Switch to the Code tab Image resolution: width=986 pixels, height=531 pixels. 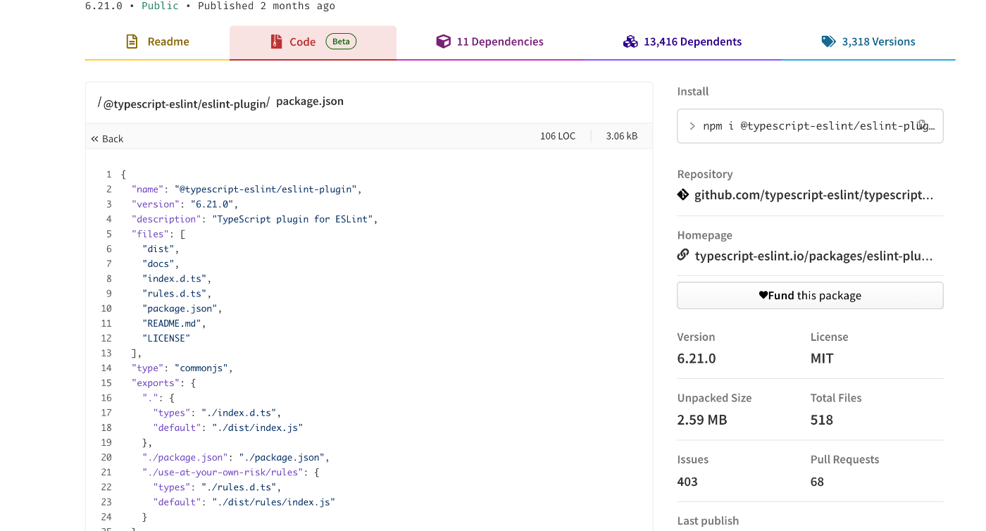[x=313, y=42]
